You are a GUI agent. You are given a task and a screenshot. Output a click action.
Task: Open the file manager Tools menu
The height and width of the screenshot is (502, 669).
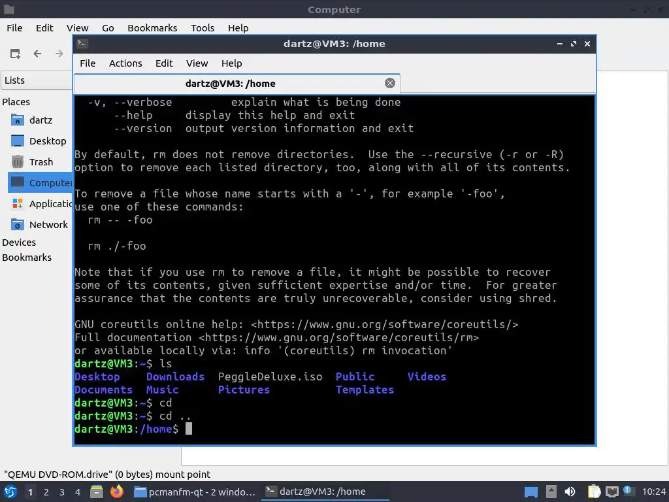click(203, 27)
